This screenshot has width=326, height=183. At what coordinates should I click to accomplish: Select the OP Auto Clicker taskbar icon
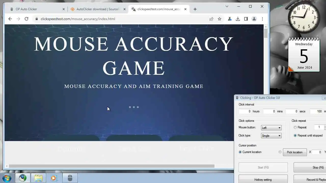[x=70, y=178]
